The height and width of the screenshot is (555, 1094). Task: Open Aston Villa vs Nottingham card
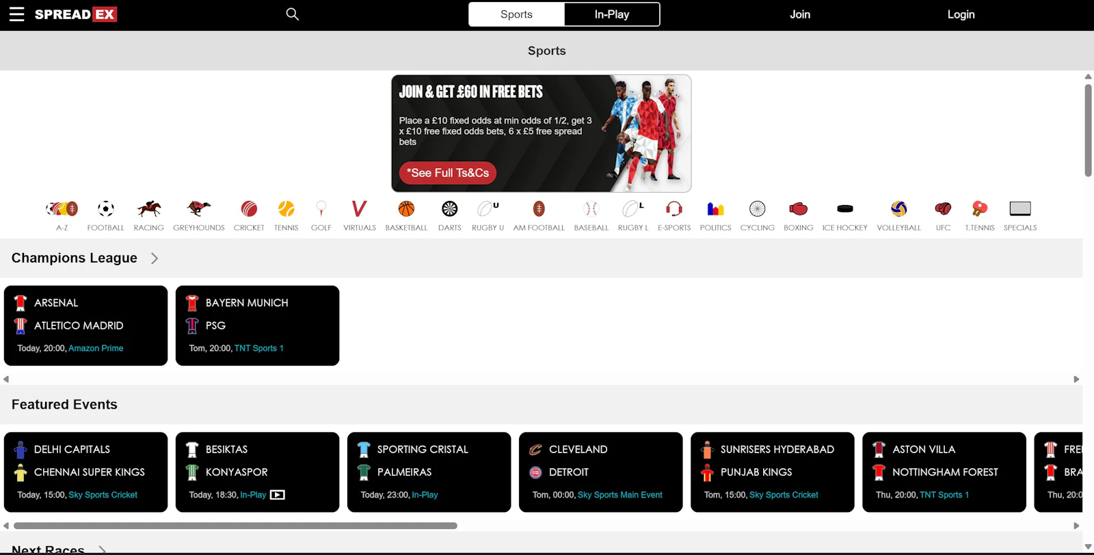coord(944,472)
